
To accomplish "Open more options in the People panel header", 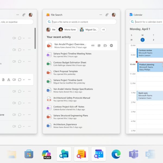I will [x=18, y=15].
